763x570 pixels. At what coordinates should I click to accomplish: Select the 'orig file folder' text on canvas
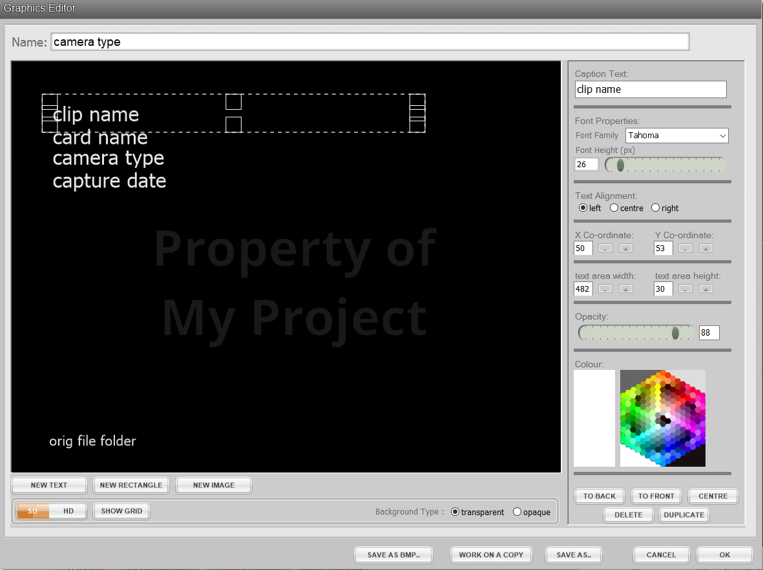(x=92, y=442)
